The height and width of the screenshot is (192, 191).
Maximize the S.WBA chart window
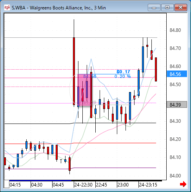[x=167, y=7]
